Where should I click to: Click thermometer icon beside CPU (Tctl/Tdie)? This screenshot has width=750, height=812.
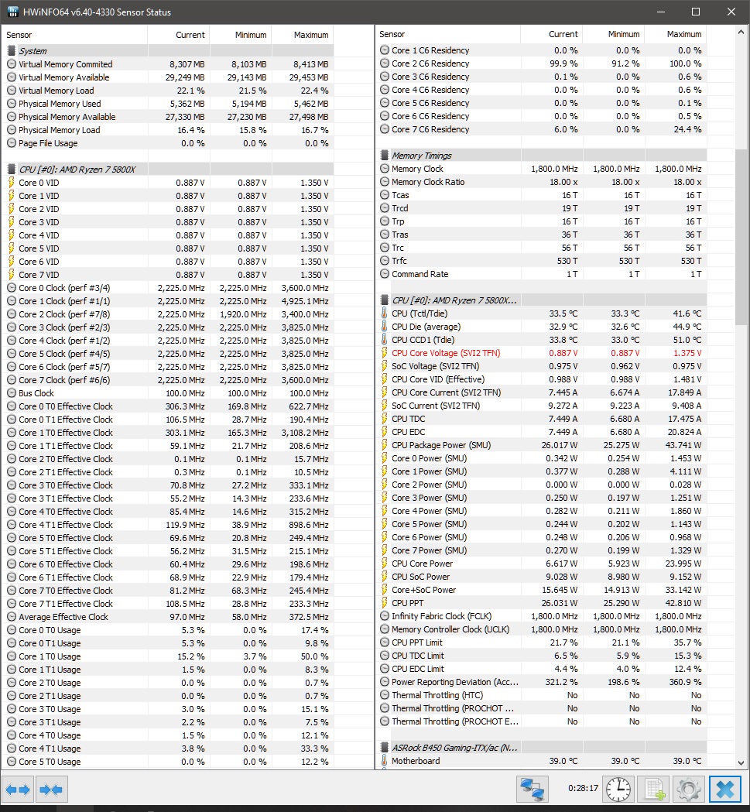(x=385, y=313)
